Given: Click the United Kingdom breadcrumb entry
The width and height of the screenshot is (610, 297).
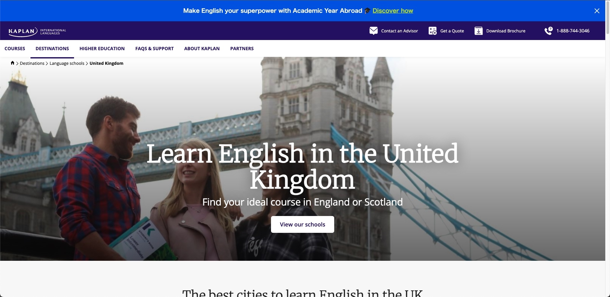Looking at the screenshot, I should point(106,63).
